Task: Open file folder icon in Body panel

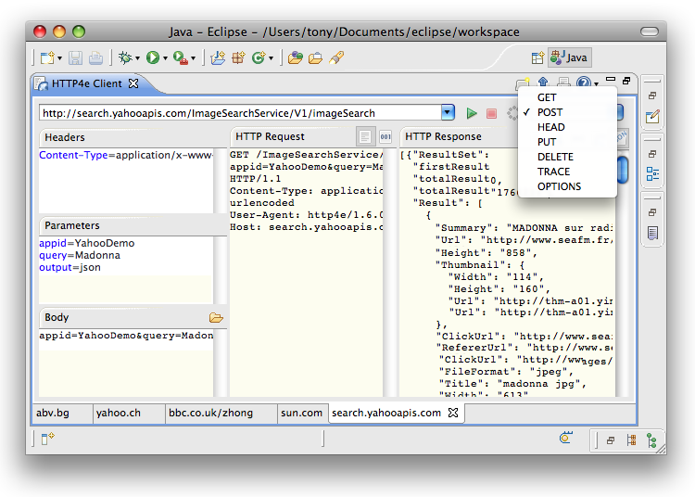Action: click(216, 317)
